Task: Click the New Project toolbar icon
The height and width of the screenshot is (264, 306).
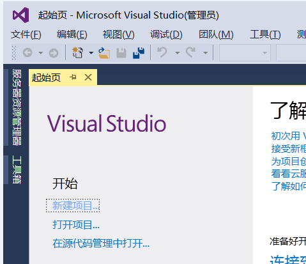Action: (78, 52)
